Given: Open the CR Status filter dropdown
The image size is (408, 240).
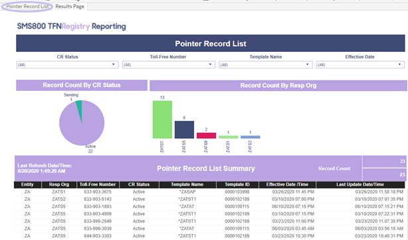Looking at the screenshot, I should coord(67,64).
